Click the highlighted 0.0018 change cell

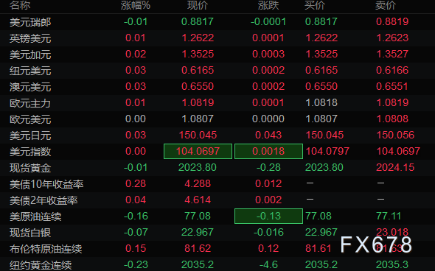[268, 151]
